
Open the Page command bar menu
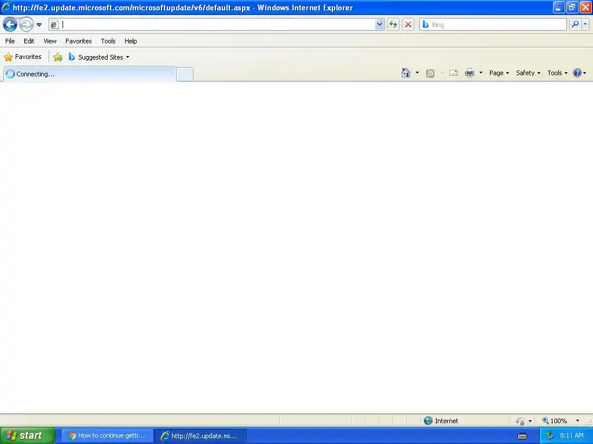click(499, 73)
